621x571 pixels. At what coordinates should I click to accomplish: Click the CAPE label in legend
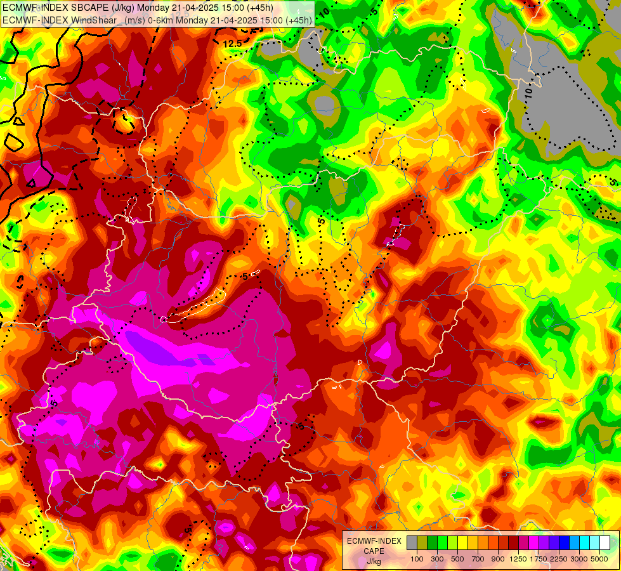point(374,551)
